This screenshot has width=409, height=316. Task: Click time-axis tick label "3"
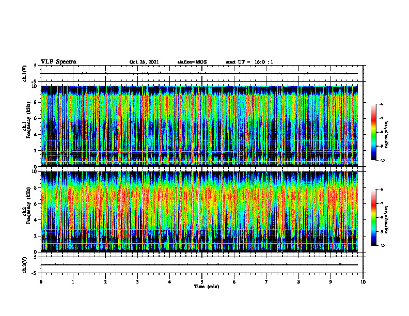[137, 282]
